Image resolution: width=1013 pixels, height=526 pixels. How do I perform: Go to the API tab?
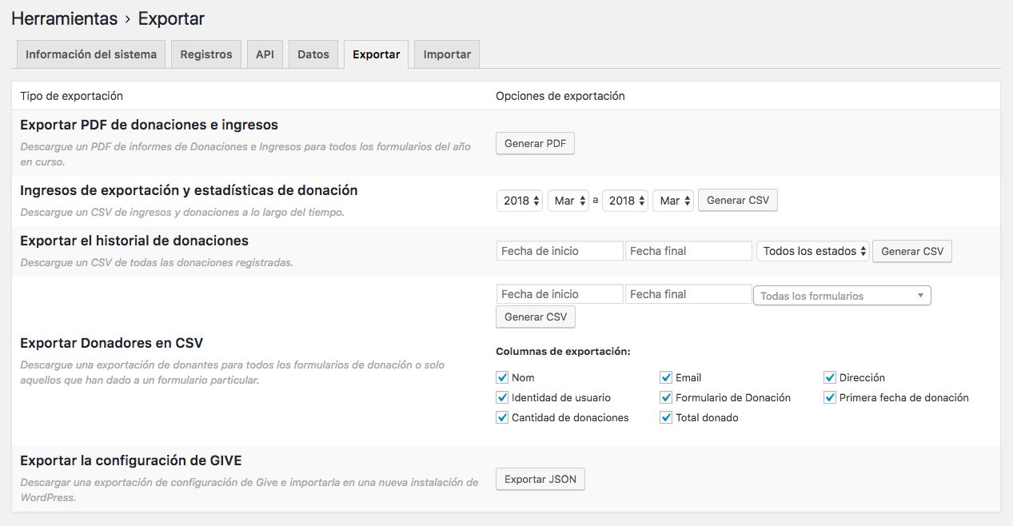point(265,54)
